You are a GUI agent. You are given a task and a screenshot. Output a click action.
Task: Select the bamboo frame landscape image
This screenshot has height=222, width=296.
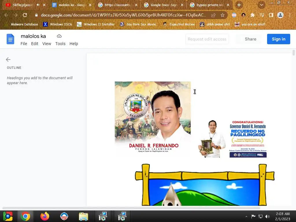(205, 185)
